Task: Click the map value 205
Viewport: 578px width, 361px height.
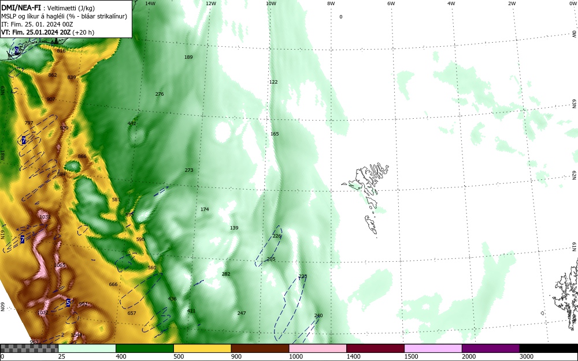Action: click(x=271, y=259)
